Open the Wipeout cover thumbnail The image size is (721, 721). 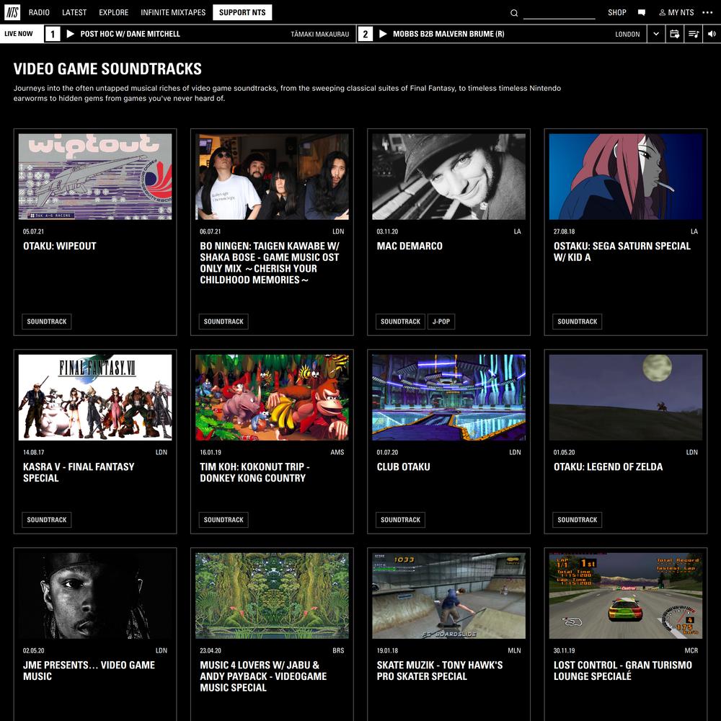(95, 177)
